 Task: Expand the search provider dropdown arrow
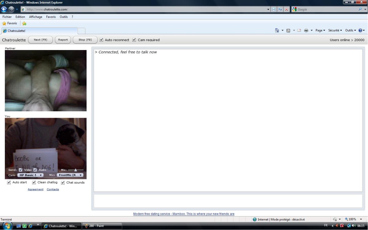pyautogui.click(x=365, y=10)
